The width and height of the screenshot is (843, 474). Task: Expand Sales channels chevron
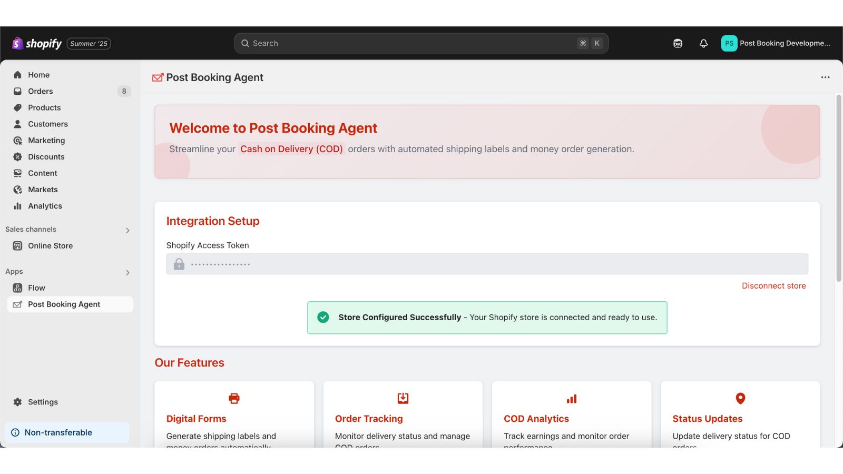[x=128, y=230]
